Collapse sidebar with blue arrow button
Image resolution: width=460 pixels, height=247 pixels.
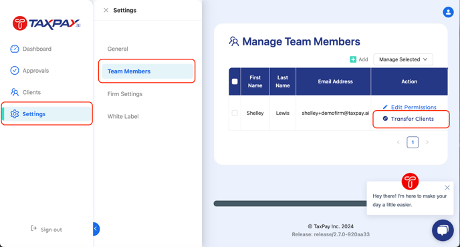tap(96, 229)
